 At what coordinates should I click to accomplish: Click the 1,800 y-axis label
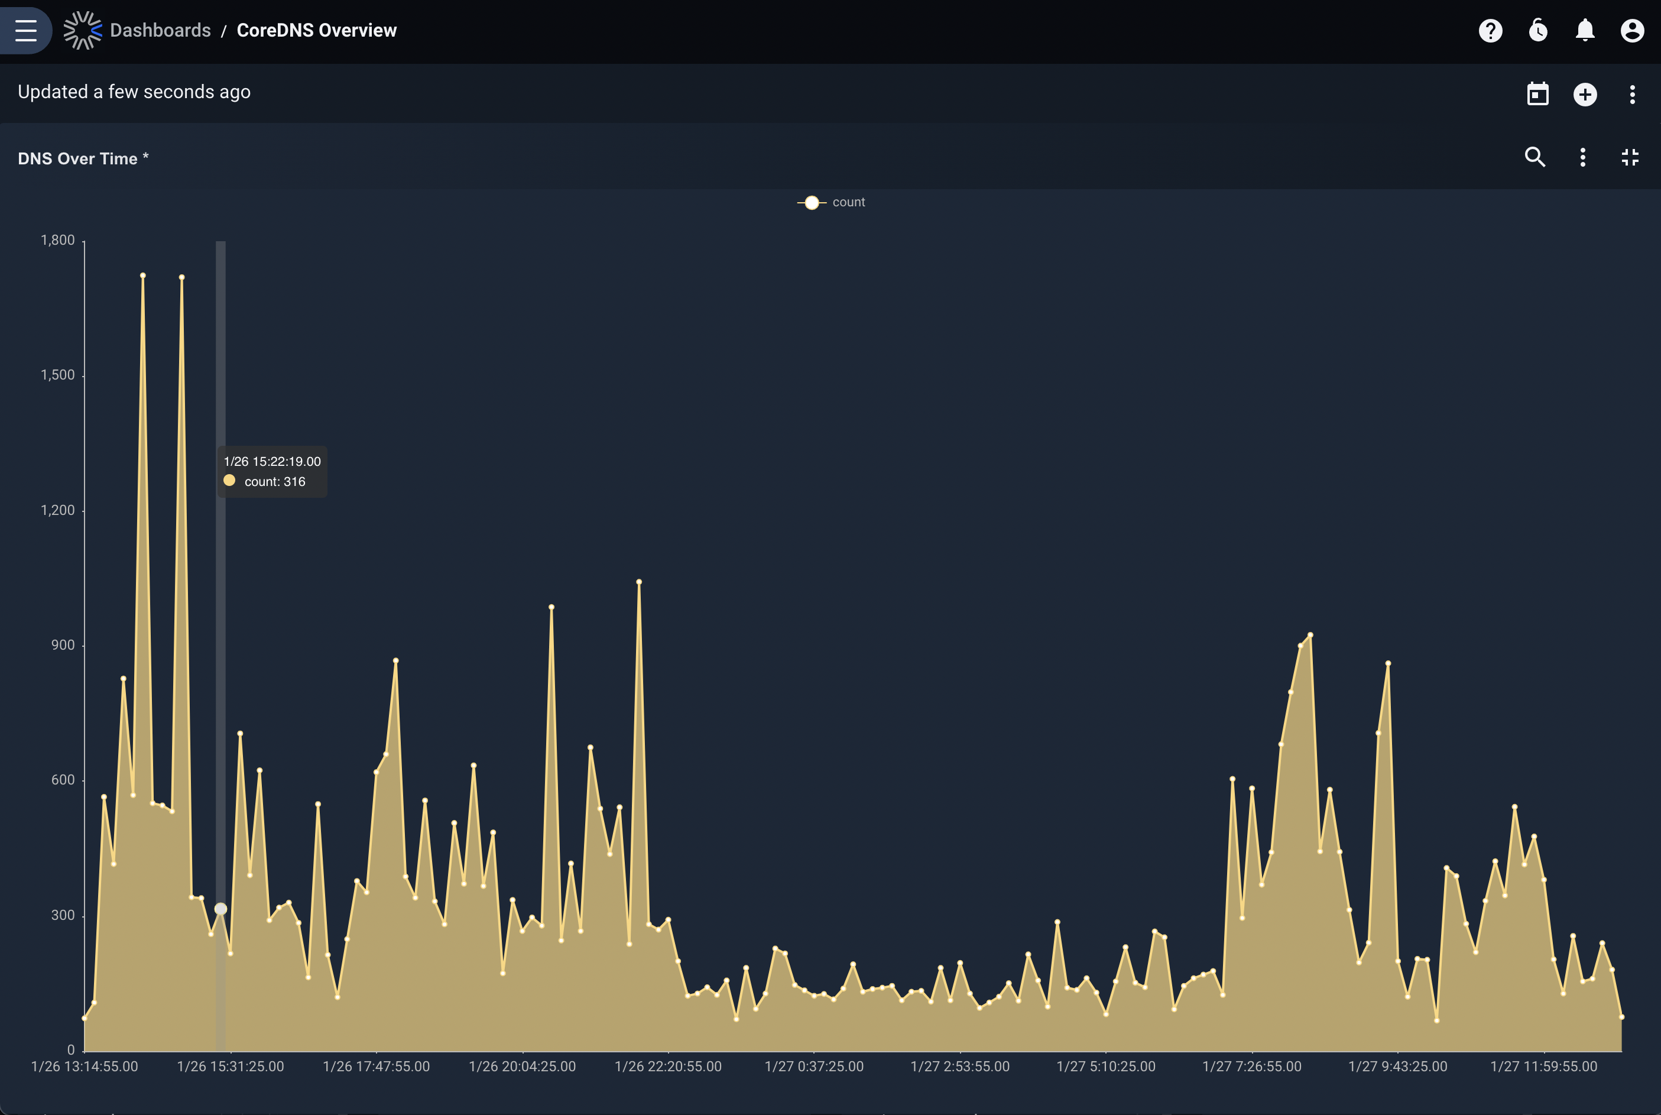(57, 241)
